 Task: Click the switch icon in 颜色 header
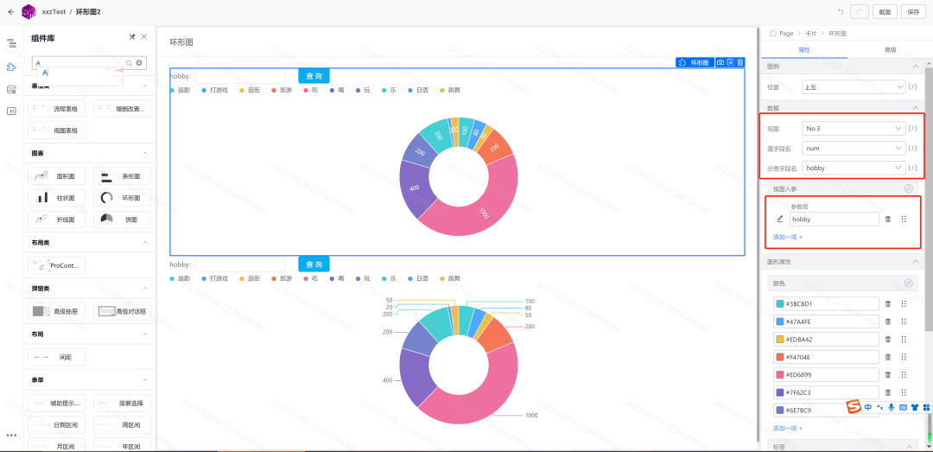(909, 283)
